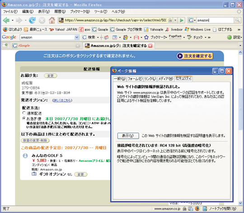Go back with the green Back arrow
This screenshot has width=244, height=213.
[6, 20]
